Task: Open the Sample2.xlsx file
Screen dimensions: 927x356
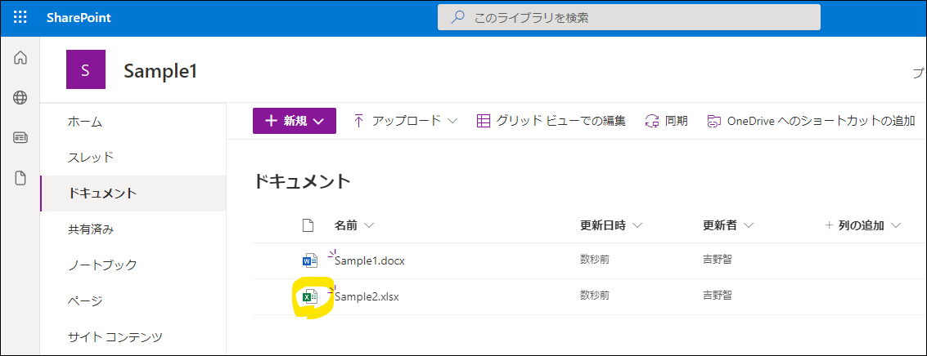Action: [x=367, y=296]
